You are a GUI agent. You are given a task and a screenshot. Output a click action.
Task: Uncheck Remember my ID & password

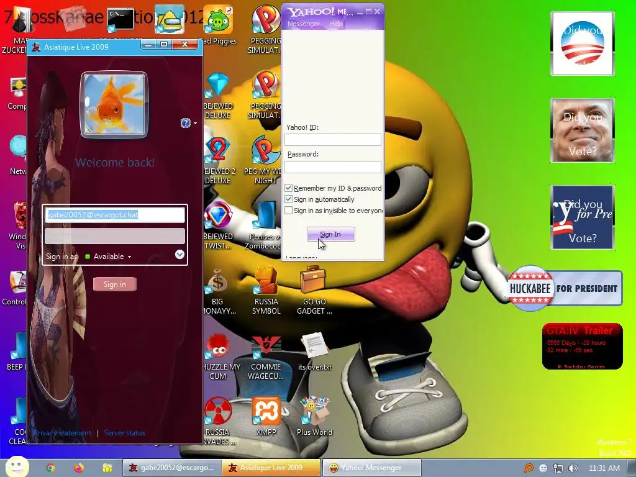[288, 188]
